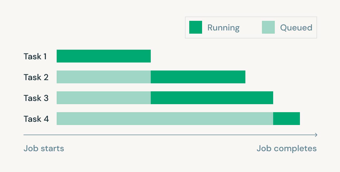Viewport: 340px width, 172px height.
Task: Select the Queued legend label
Action: pyautogui.click(x=296, y=28)
